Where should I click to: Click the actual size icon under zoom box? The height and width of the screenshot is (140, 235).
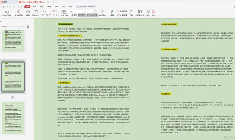pyautogui.click(x=43, y=15)
